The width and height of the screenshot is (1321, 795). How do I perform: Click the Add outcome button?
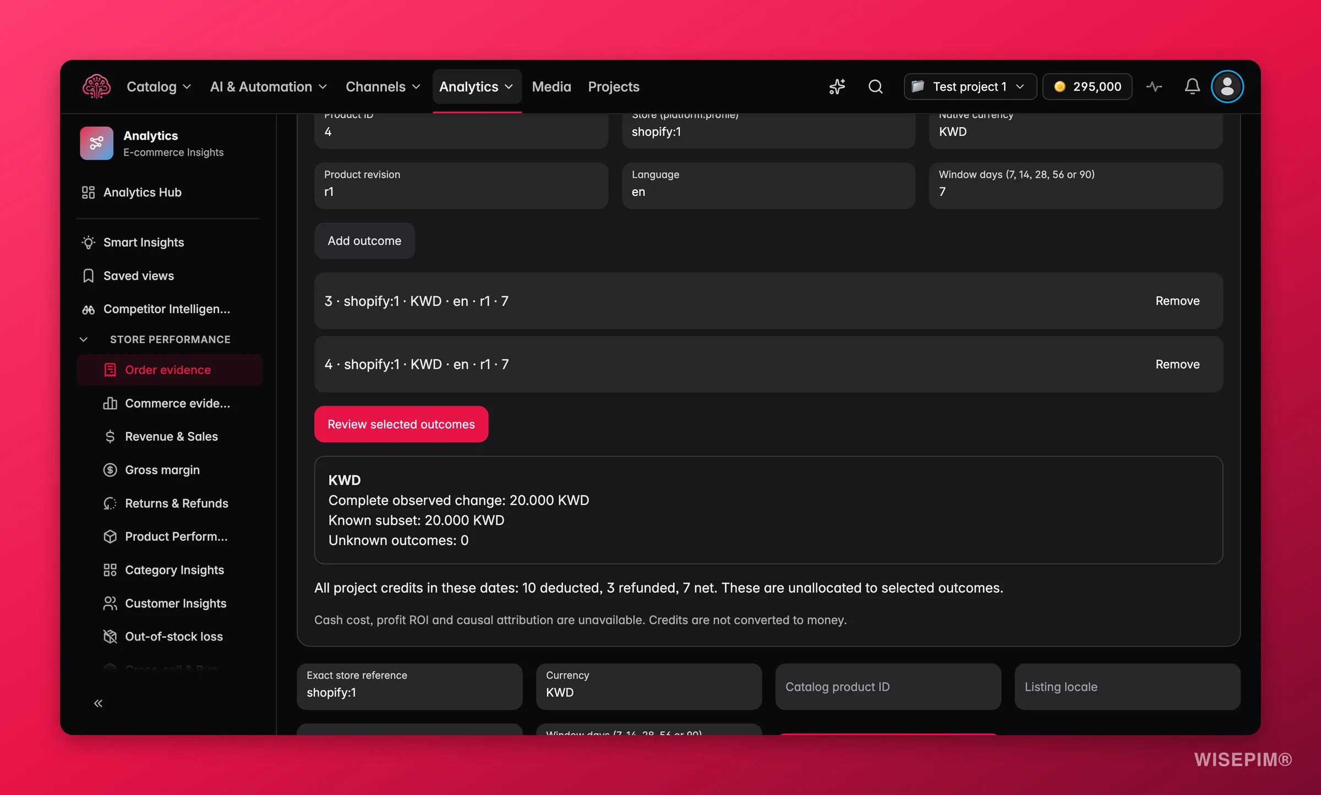tap(364, 240)
